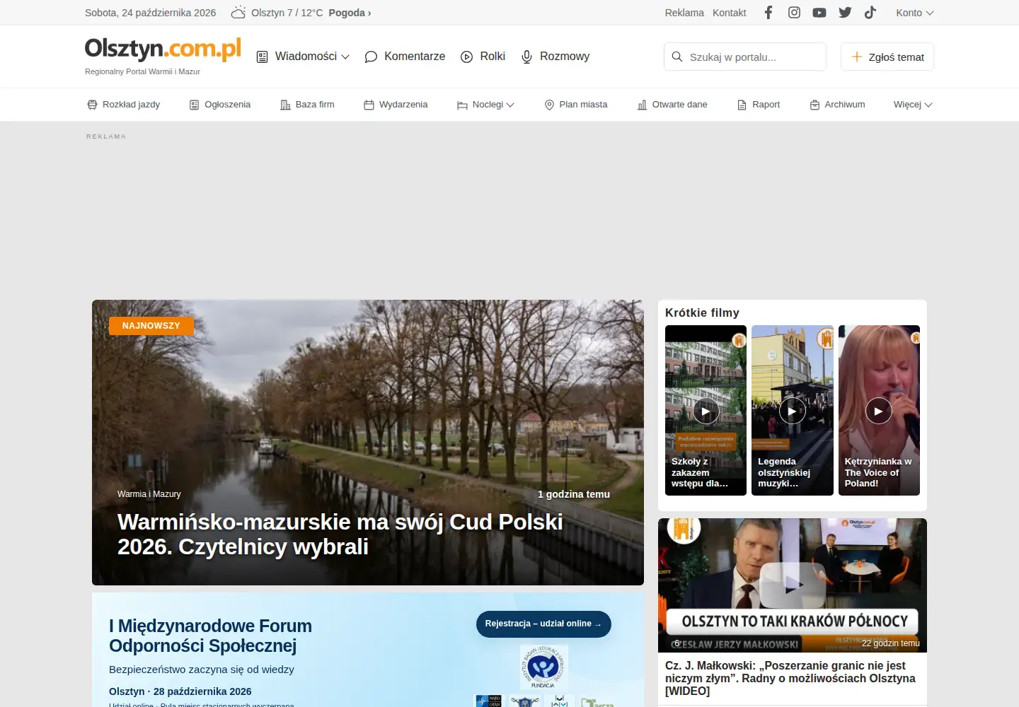
Task: Open the Instagram icon in top bar
Action: [794, 12]
